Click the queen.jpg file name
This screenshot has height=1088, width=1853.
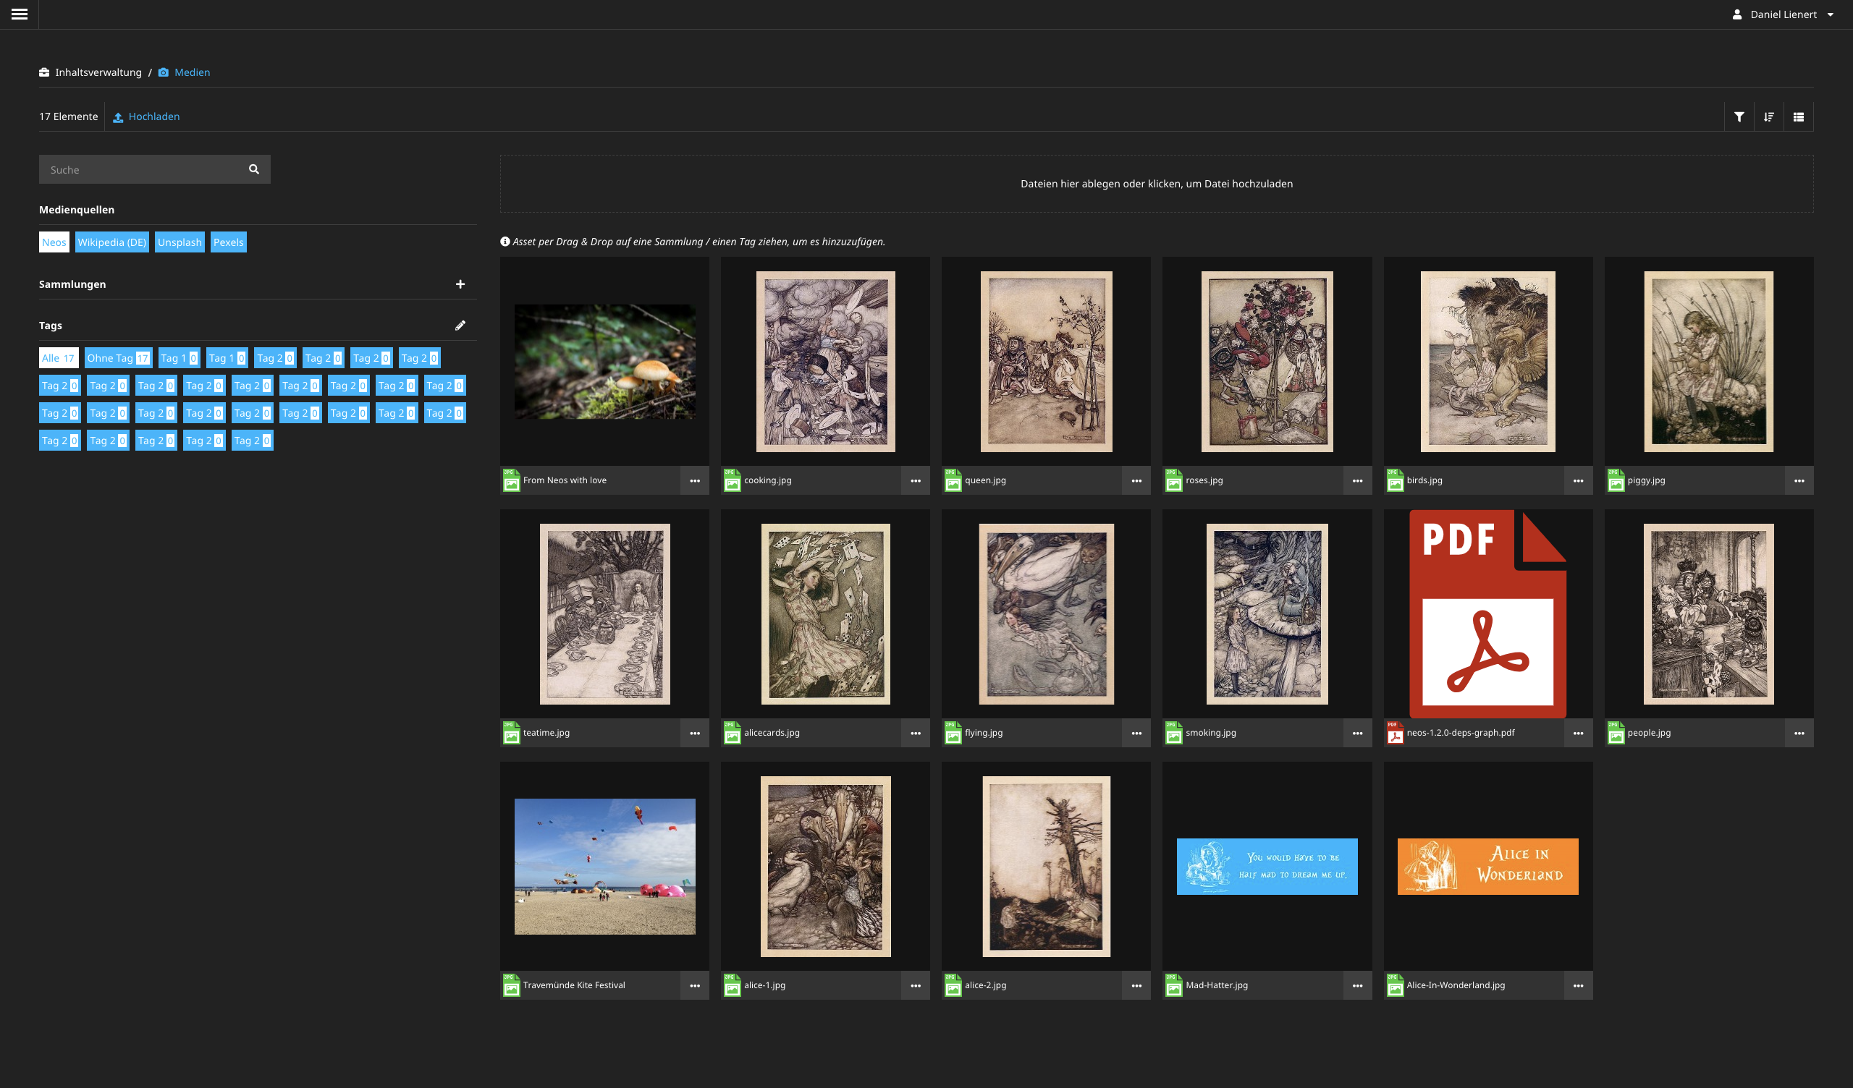(985, 481)
